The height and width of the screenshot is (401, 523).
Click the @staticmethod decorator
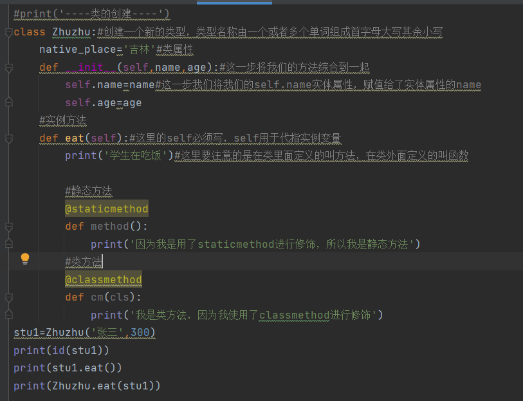[107, 209]
